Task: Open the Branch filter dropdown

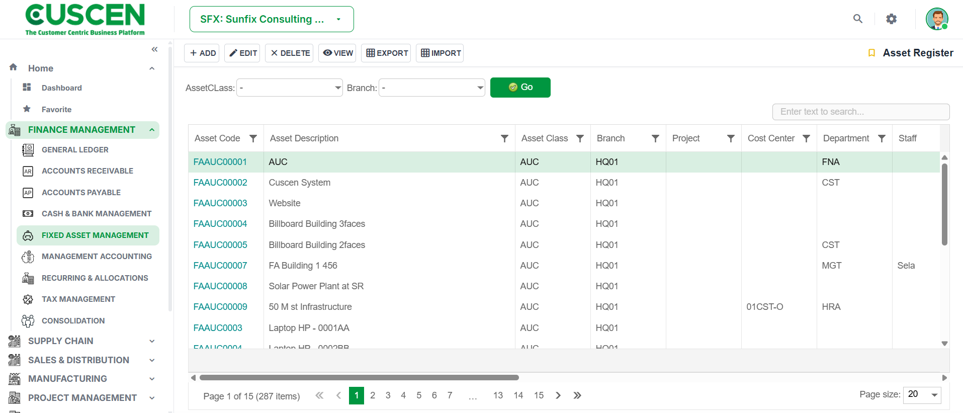Action: [432, 88]
